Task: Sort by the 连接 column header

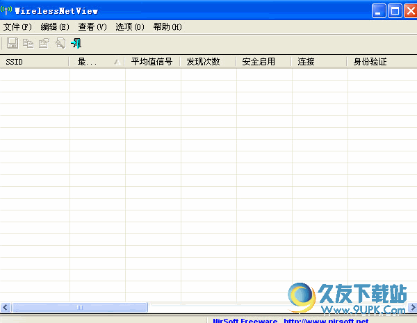Action: 320,62
